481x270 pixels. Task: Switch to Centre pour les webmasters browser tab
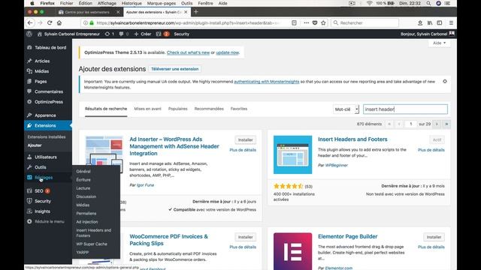[87, 12]
